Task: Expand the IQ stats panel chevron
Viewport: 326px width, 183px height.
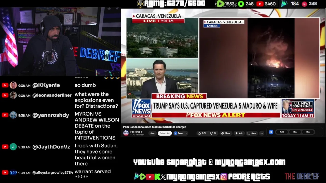Action: pyautogui.click(x=318, y=132)
